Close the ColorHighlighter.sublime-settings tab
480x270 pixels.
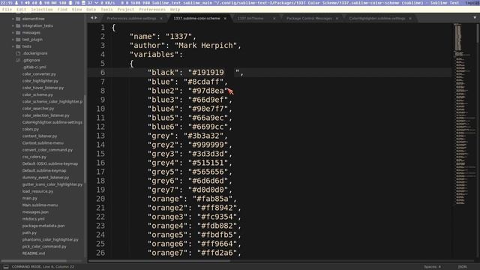pos(410,18)
